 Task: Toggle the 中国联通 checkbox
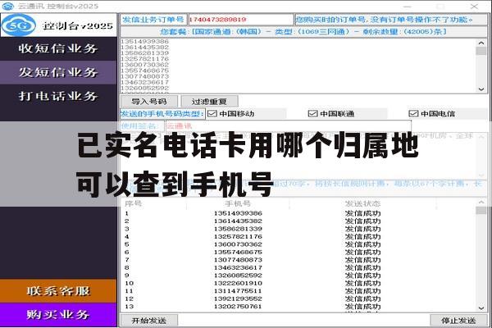[x=313, y=113]
